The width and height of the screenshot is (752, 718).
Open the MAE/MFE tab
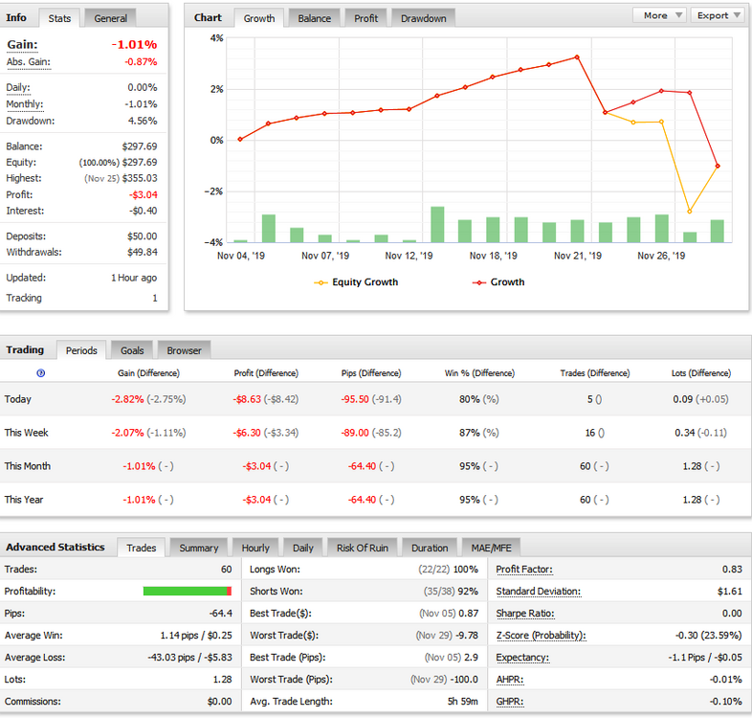click(491, 548)
